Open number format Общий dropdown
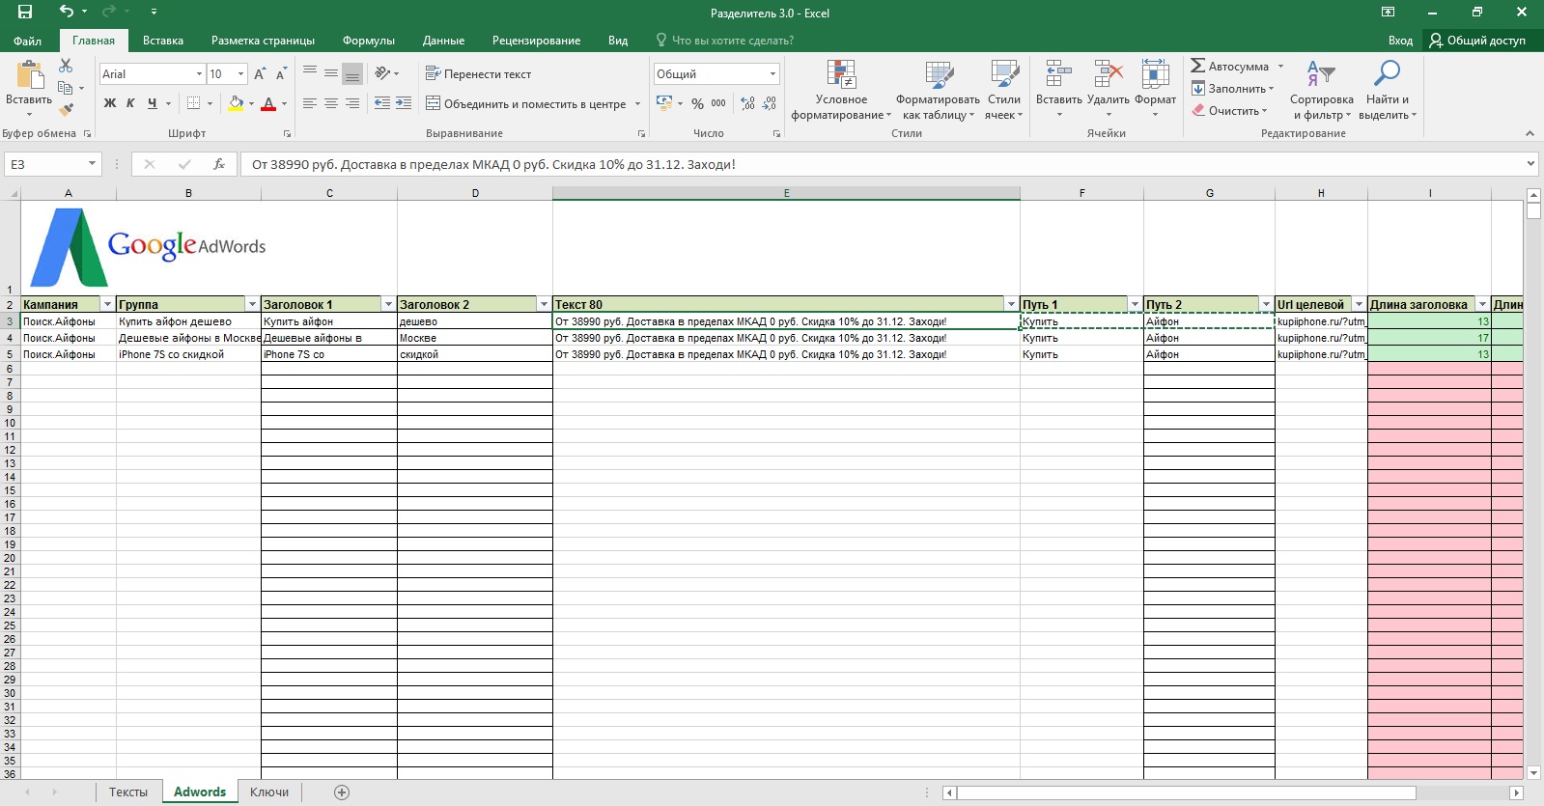The width and height of the screenshot is (1544, 806). point(772,74)
